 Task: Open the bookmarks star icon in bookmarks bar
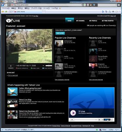coord(3,11)
